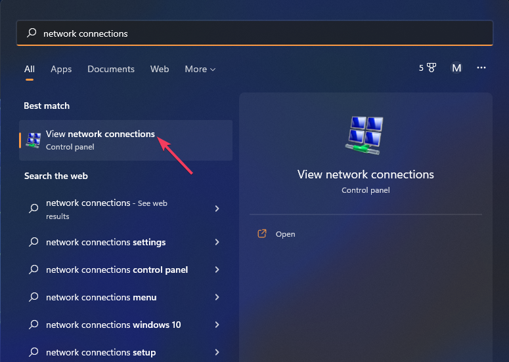The image size is (509, 362).
Task: Click the network computers icon in best match
Action: pos(33,140)
